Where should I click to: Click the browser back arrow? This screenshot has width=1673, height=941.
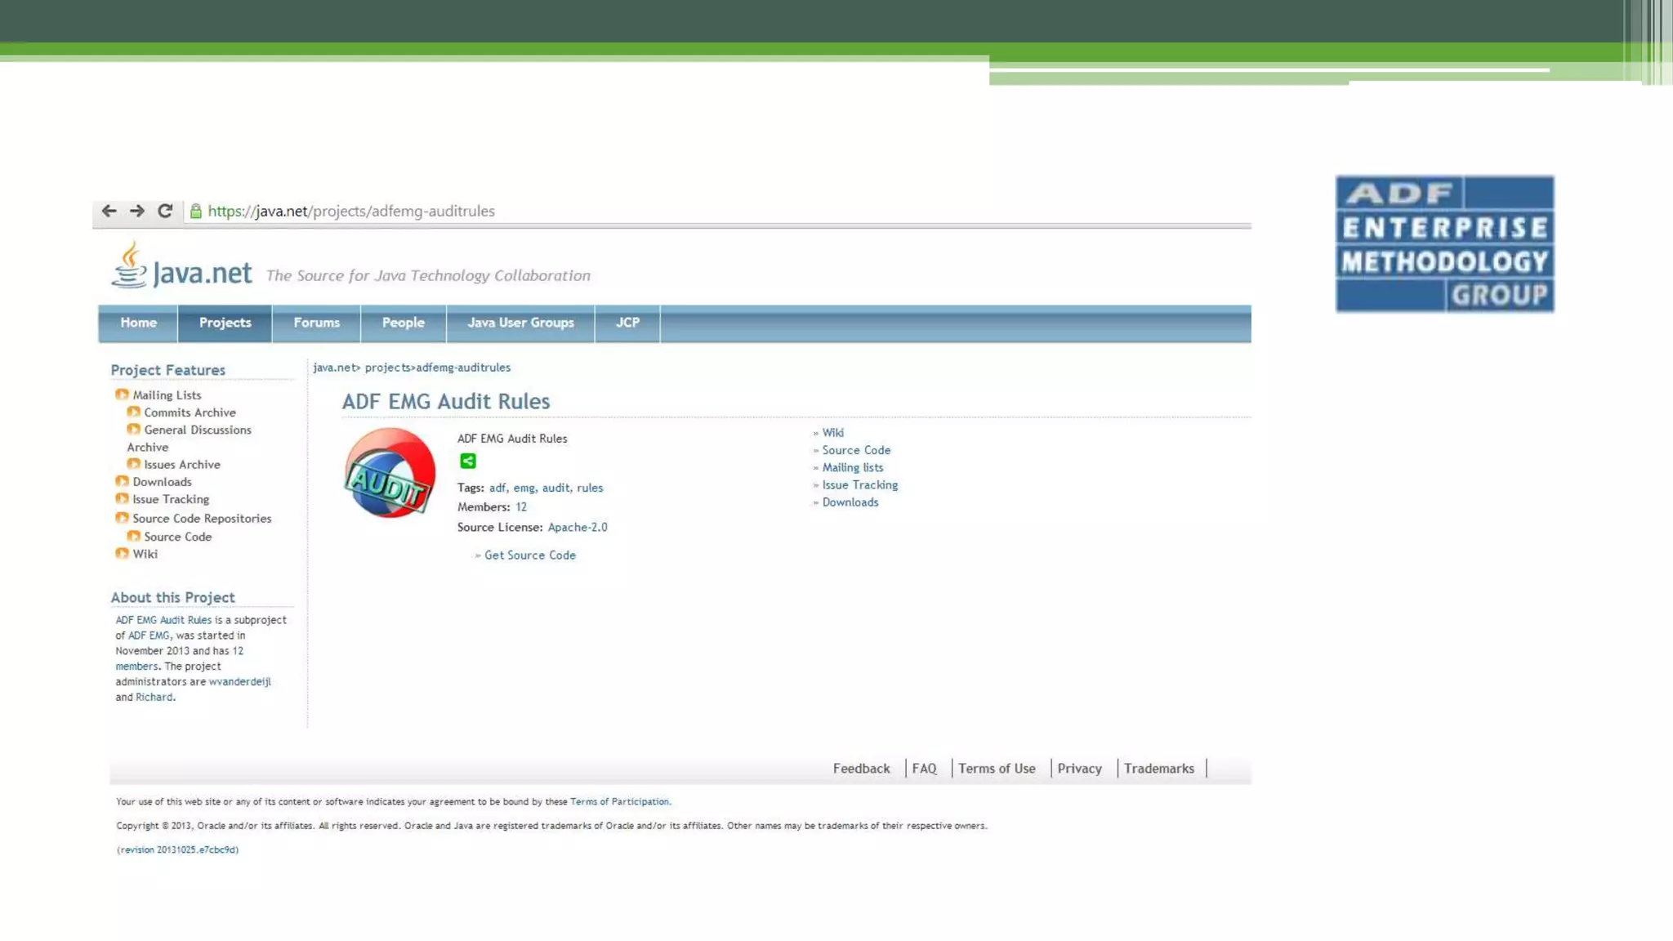point(109,211)
